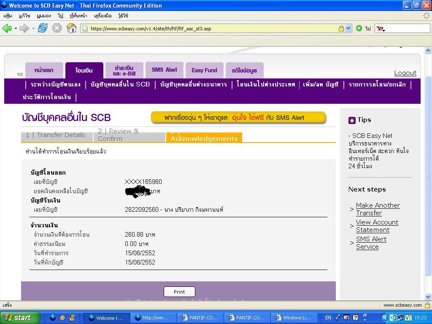Image resolution: width=432 pixels, height=324 pixels.
Task: Reload the page with the Refresh icon
Action: pos(43,28)
